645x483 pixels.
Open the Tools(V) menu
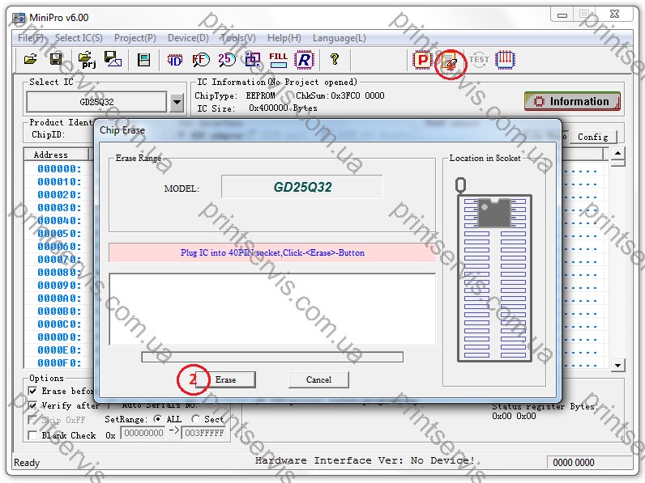(x=238, y=38)
